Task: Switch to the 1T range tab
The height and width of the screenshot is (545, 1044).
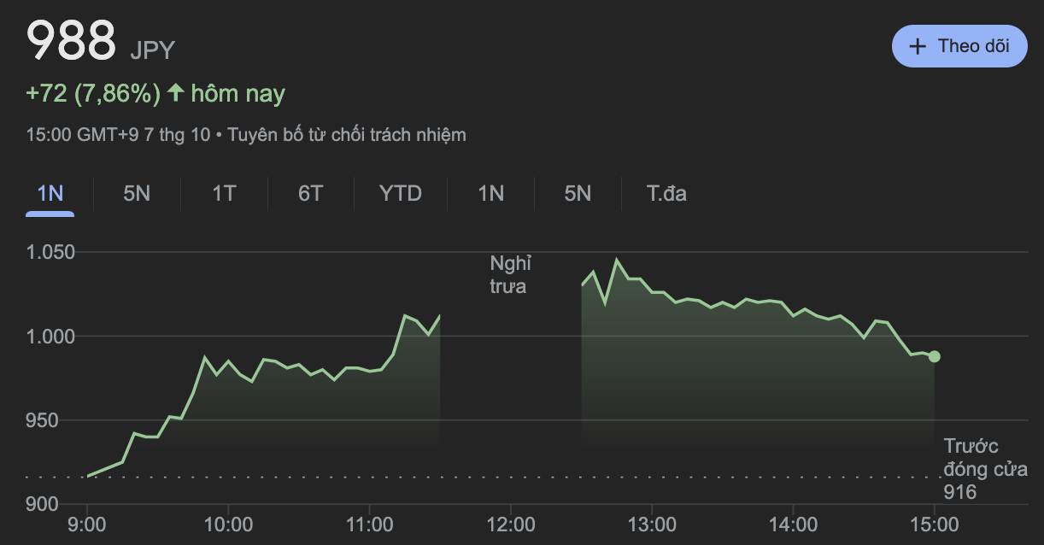Action: (224, 193)
